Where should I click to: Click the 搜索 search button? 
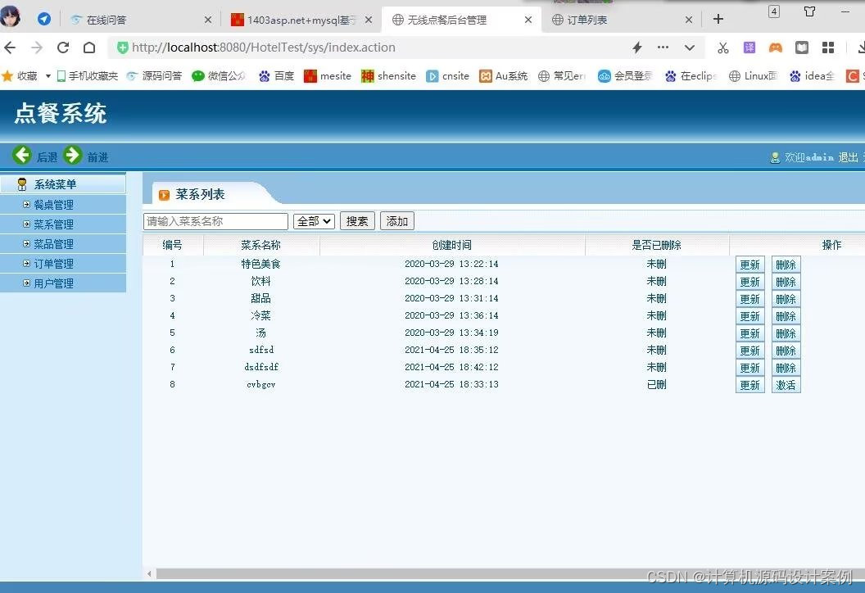pyautogui.click(x=357, y=221)
